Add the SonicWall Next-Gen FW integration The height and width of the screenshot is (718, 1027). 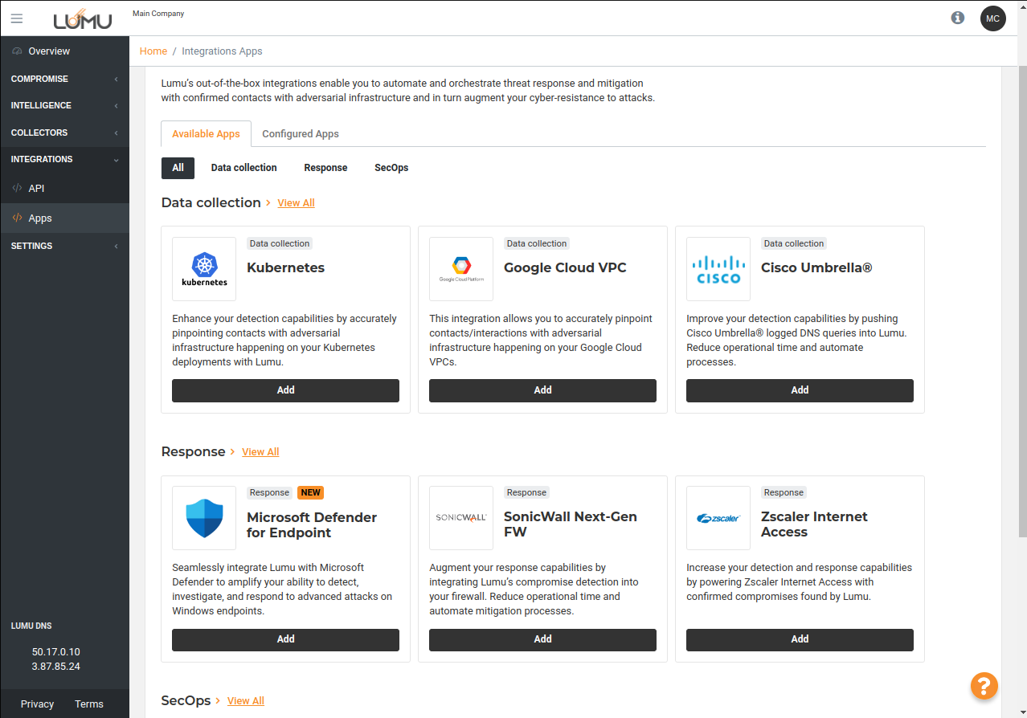542,639
